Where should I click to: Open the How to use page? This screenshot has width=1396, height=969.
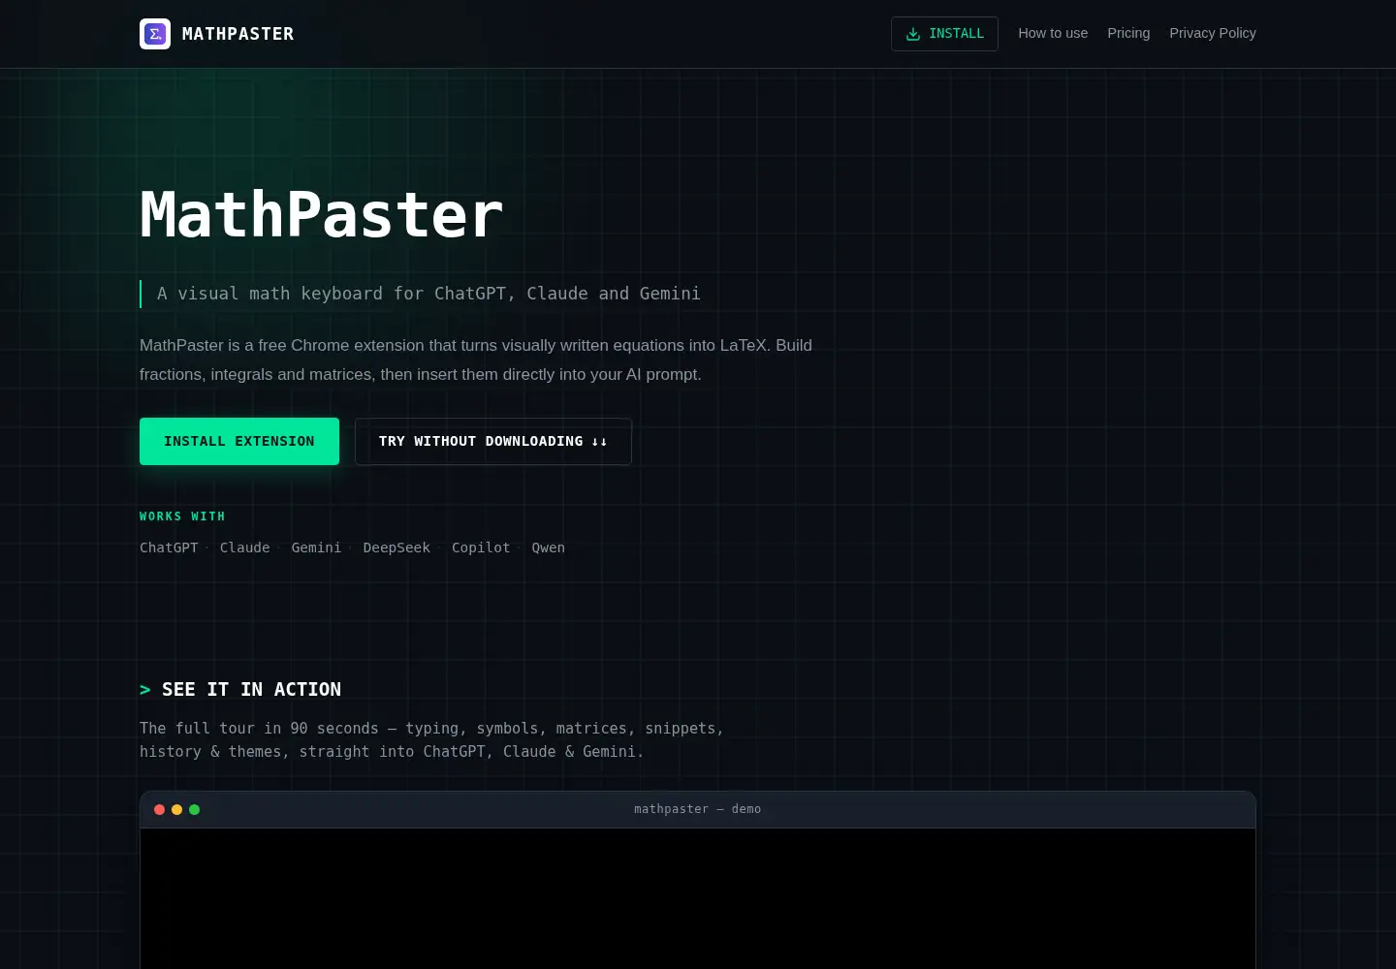pyautogui.click(x=1053, y=33)
